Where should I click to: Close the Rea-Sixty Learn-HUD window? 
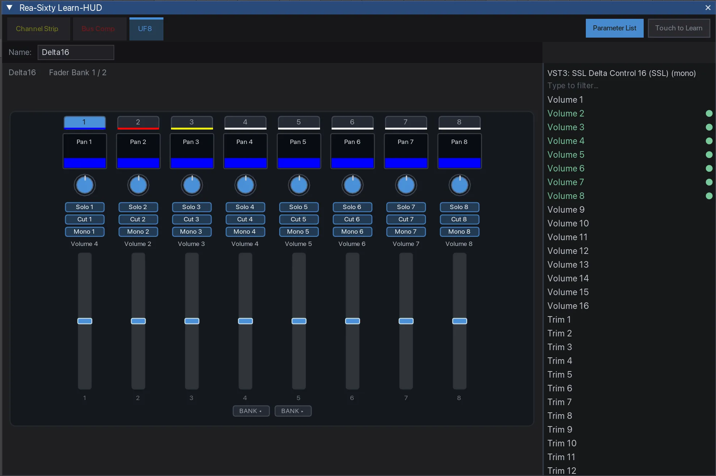(708, 8)
